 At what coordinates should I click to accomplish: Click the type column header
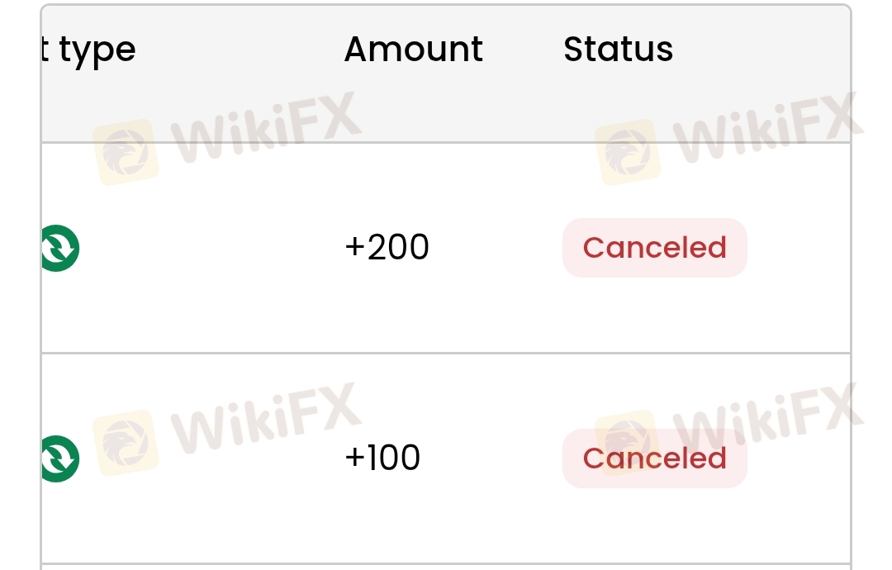point(88,51)
